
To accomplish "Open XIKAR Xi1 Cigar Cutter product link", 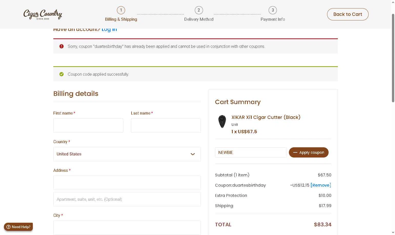I will [x=266, y=117].
